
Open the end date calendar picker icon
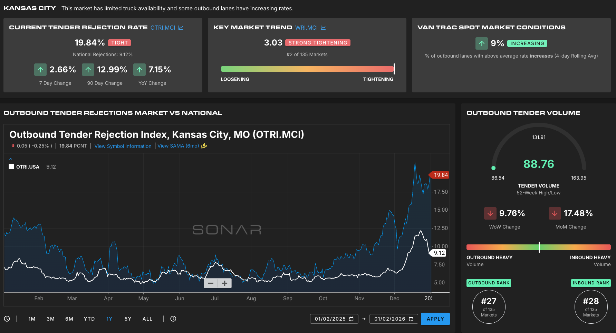[x=411, y=319]
